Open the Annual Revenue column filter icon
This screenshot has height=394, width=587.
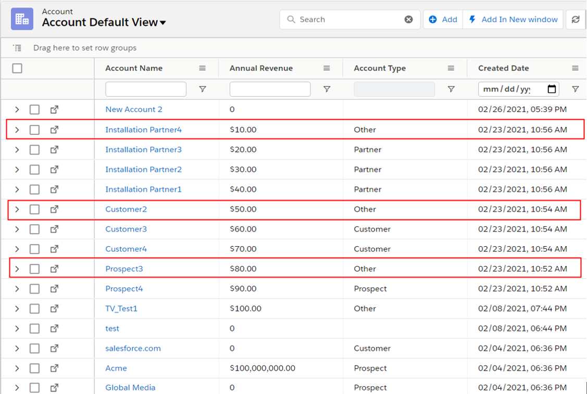pyautogui.click(x=327, y=90)
